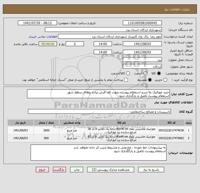Click need date 1401/08/03 in row 2

(x=21, y=138)
